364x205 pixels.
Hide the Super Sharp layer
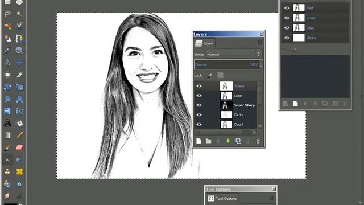click(x=199, y=105)
